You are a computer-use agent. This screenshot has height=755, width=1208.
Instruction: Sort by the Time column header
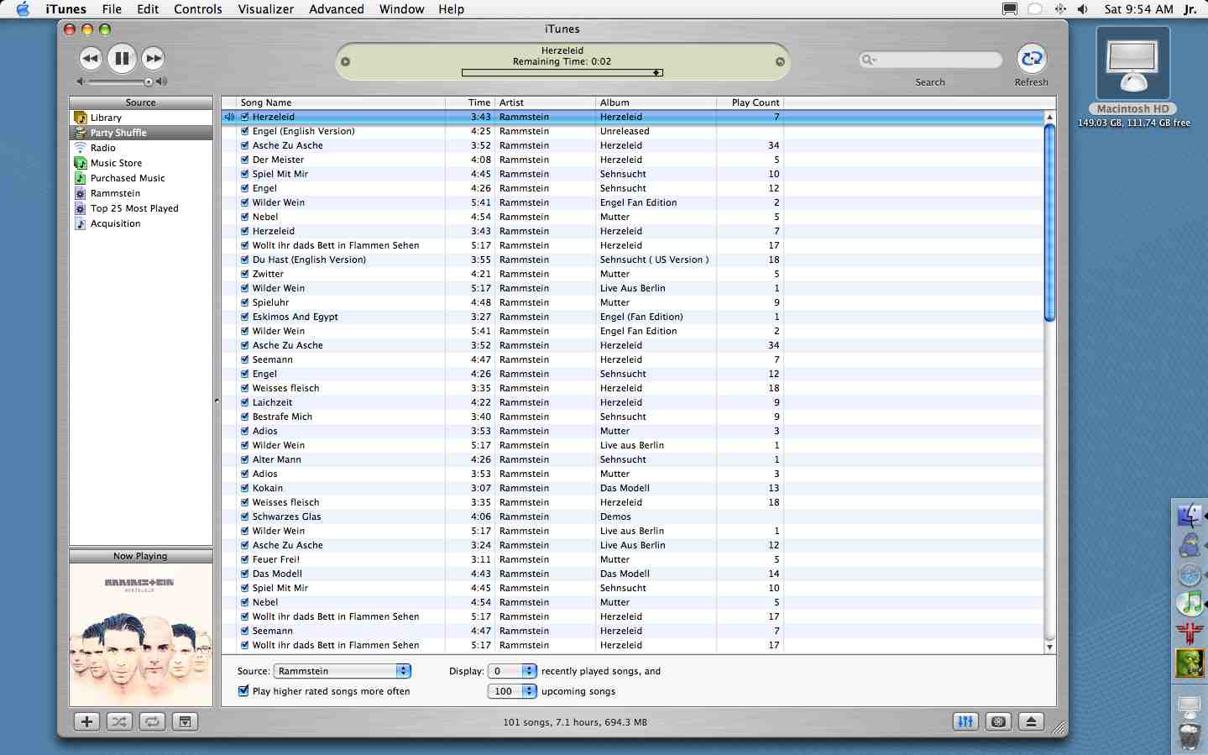470,102
